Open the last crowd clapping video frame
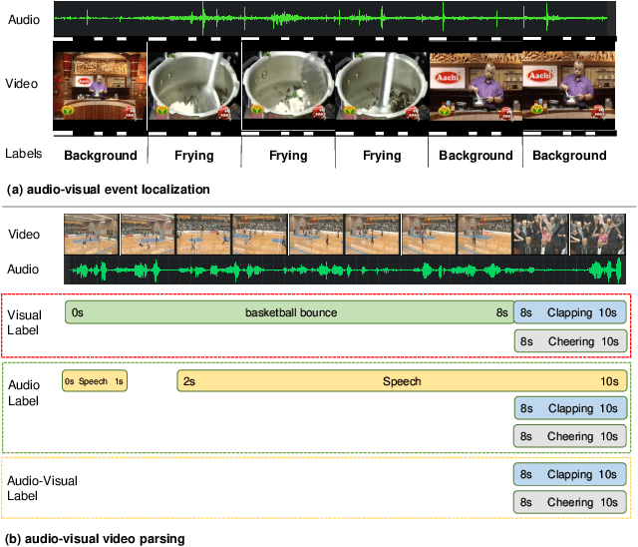 598,235
